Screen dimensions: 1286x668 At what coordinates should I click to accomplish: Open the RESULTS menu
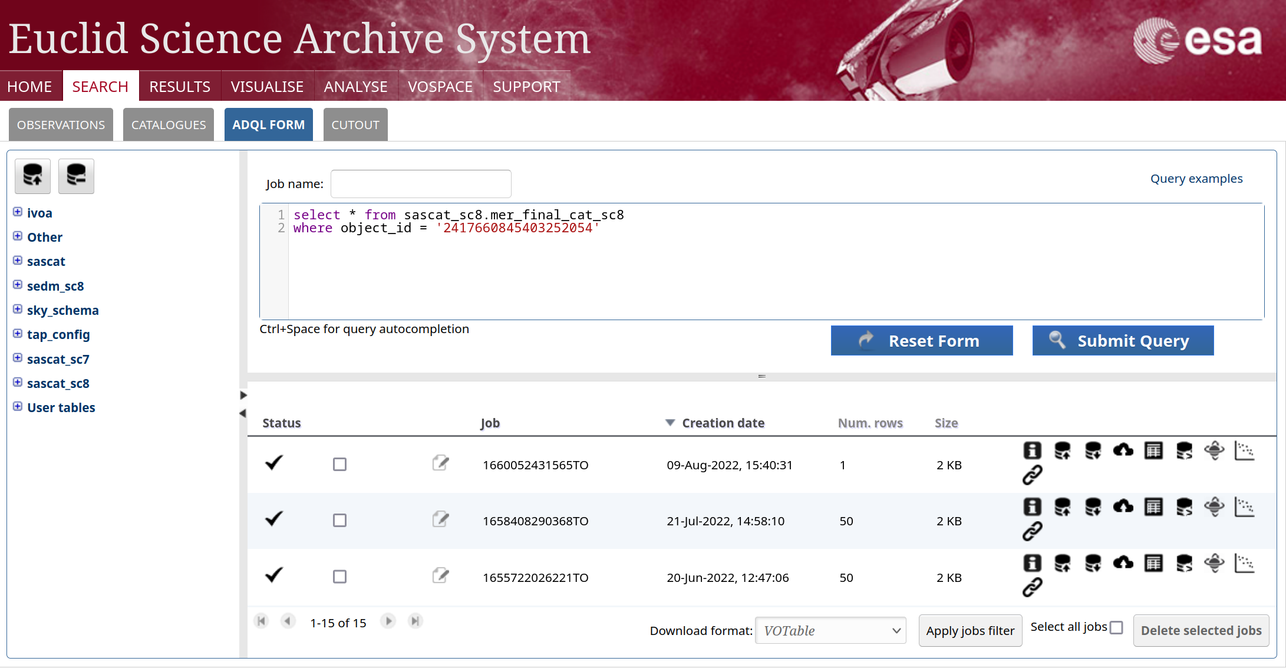(x=180, y=87)
